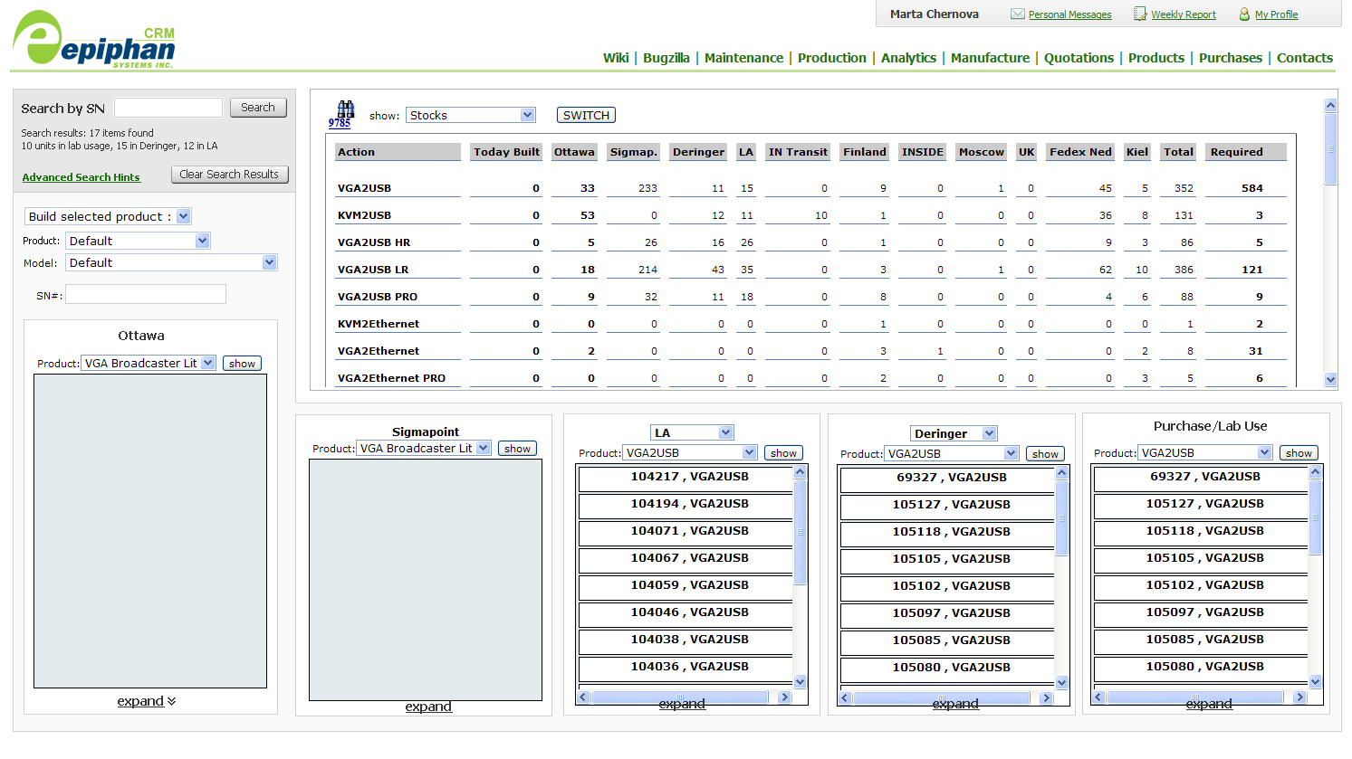Click the Weekly Report document icon

point(1140,14)
